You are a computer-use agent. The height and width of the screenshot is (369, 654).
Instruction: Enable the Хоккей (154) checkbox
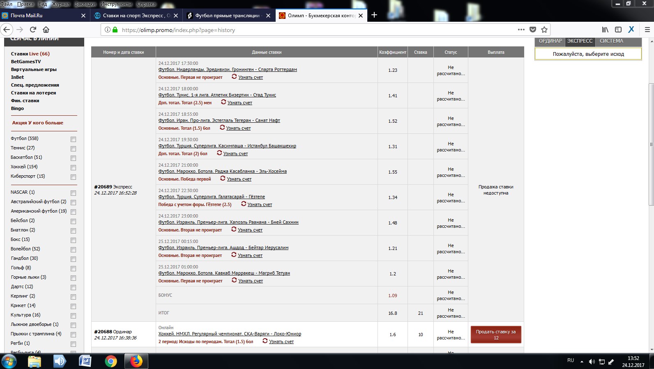[73, 167]
